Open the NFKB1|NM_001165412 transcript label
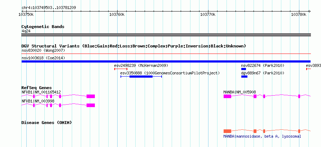Screen dimensions: 321x147 coord(41,92)
